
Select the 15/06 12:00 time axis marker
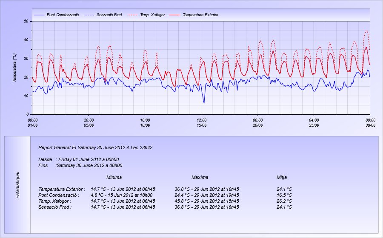(x=201, y=122)
